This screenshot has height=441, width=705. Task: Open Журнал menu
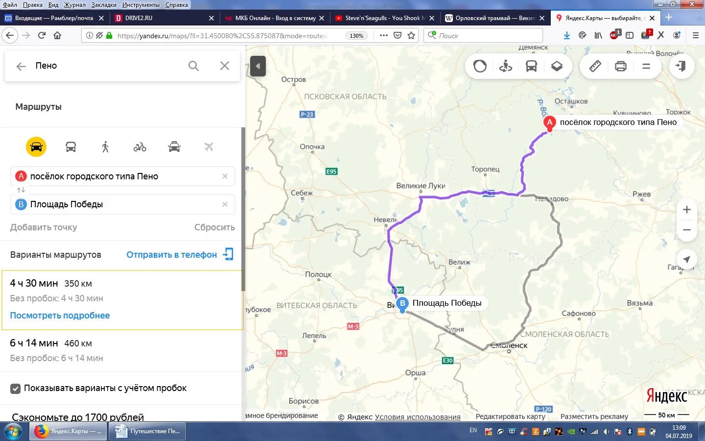click(75, 5)
